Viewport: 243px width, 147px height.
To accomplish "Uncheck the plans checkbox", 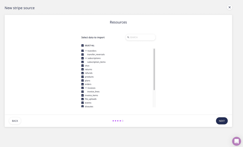I will (83, 80).
